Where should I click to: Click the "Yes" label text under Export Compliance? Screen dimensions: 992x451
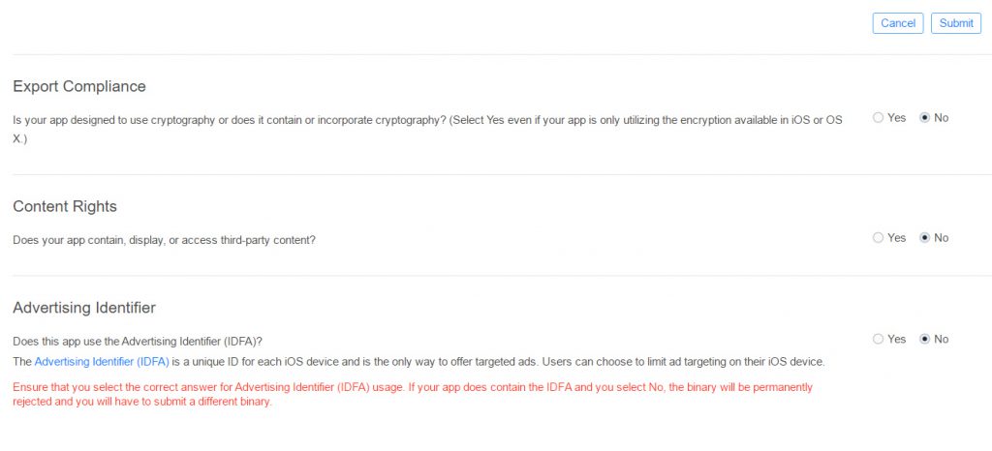pos(896,118)
